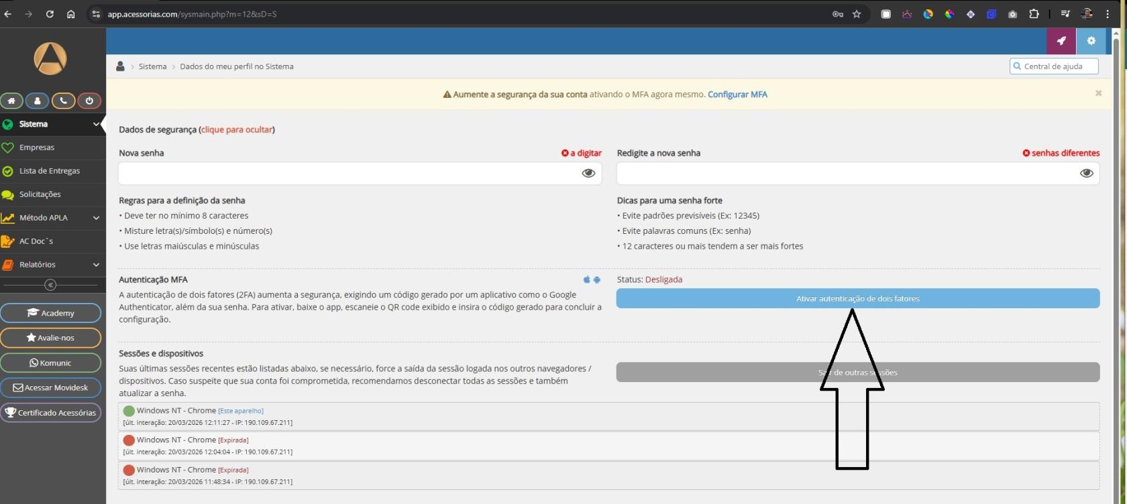The image size is (1127, 504).
Task: Click the user profile sidebar icon
Action: (x=38, y=101)
